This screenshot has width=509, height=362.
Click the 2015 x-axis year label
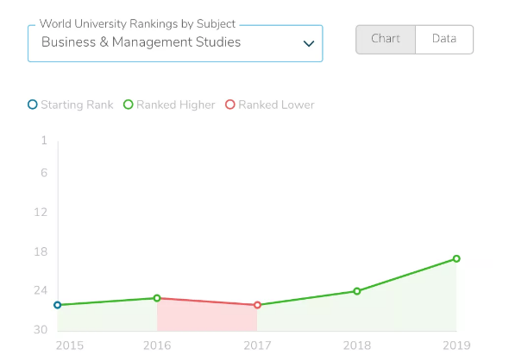point(70,346)
